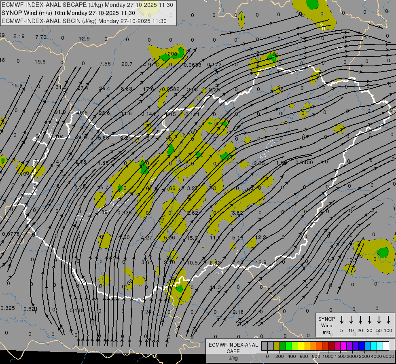396x364 pixels.
Task: Click the map value 29.4
Action: pyautogui.click(x=104, y=89)
